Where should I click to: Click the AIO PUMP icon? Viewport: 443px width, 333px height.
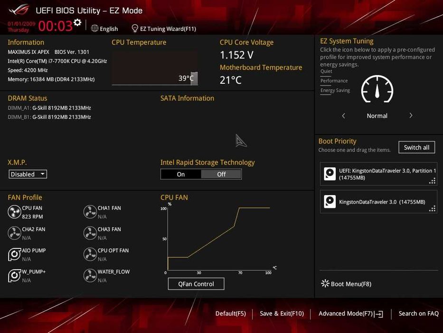tap(14, 255)
